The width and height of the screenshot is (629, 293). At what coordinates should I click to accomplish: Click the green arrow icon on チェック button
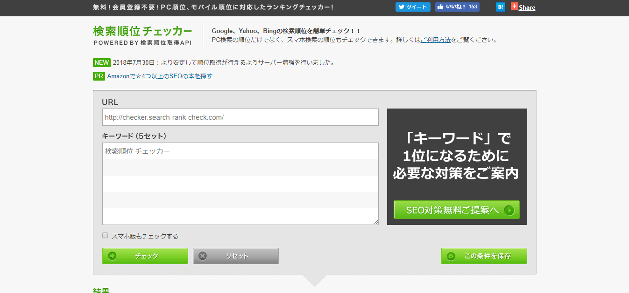[x=112, y=256]
